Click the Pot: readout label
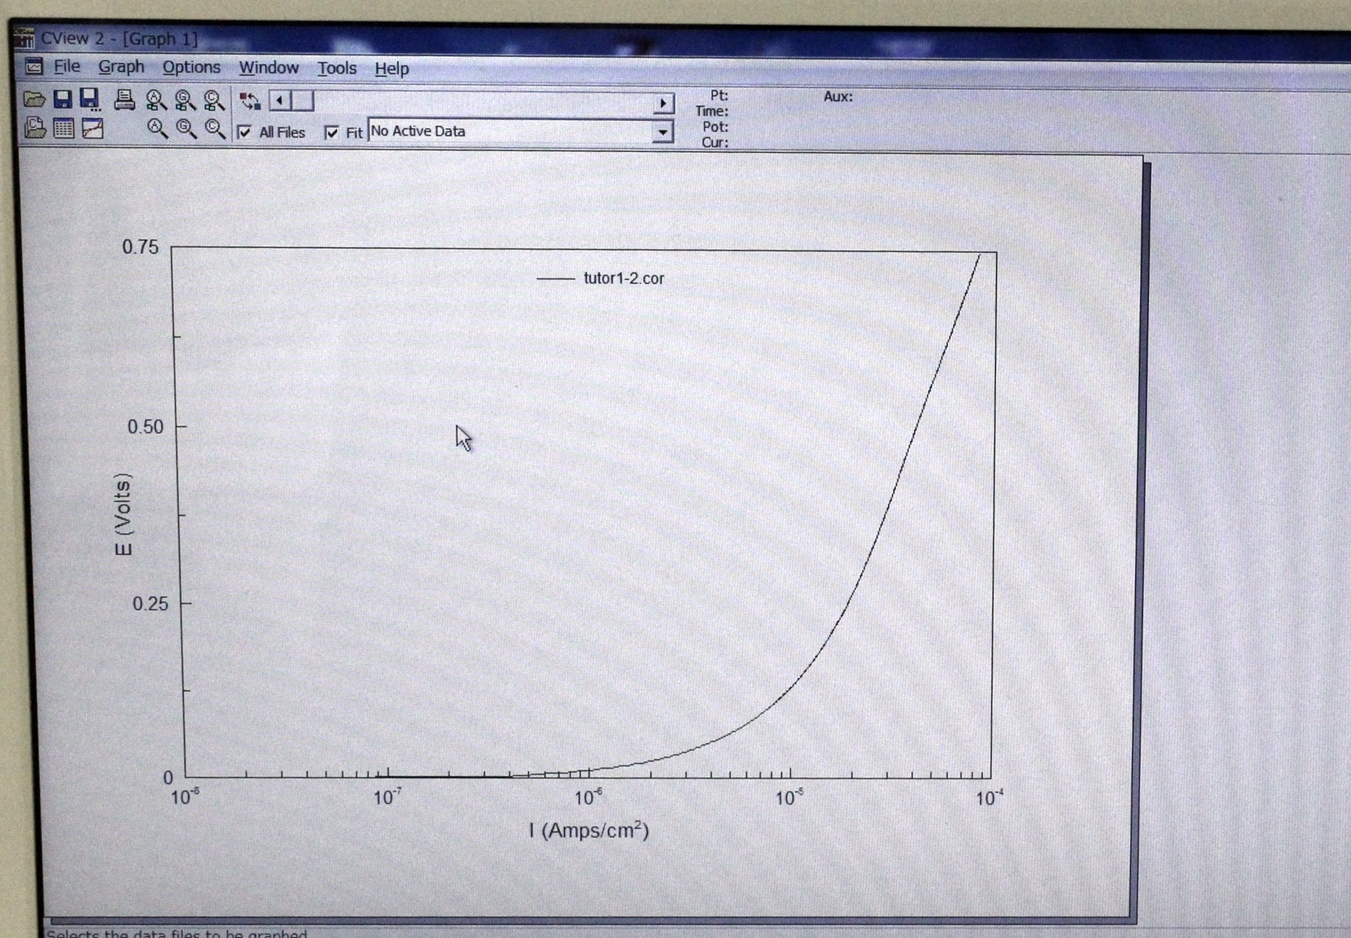The width and height of the screenshot is (1351, 938). coord(715,127)
